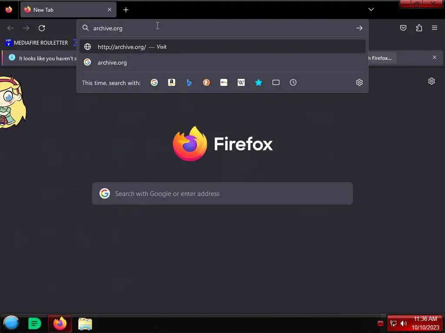Click the Search with Google page field
This screenshot has width=445, height=333.
(222, 193)
